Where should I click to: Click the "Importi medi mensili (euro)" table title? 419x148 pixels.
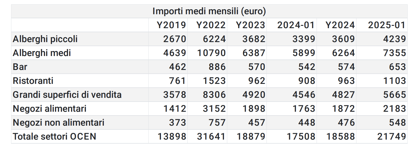(209, 11)
